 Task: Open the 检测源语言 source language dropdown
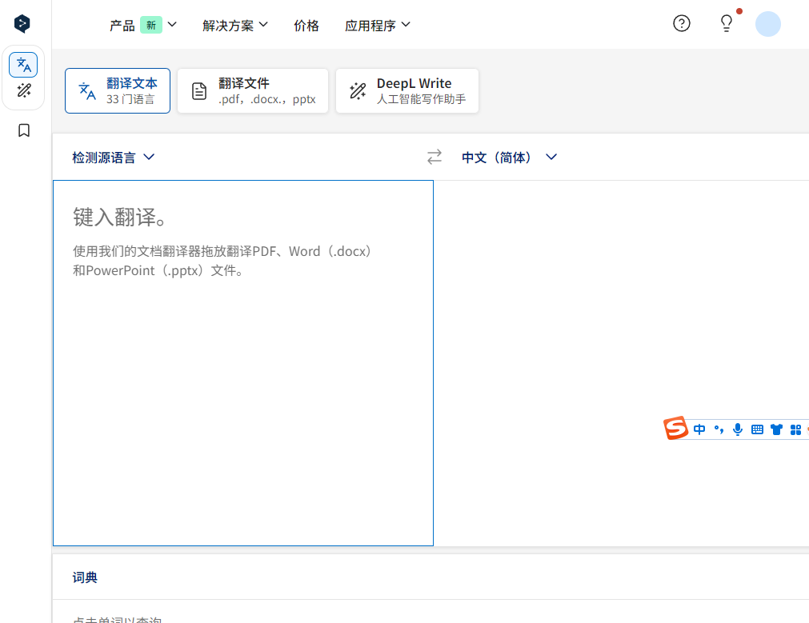click(x=114, y=158)
